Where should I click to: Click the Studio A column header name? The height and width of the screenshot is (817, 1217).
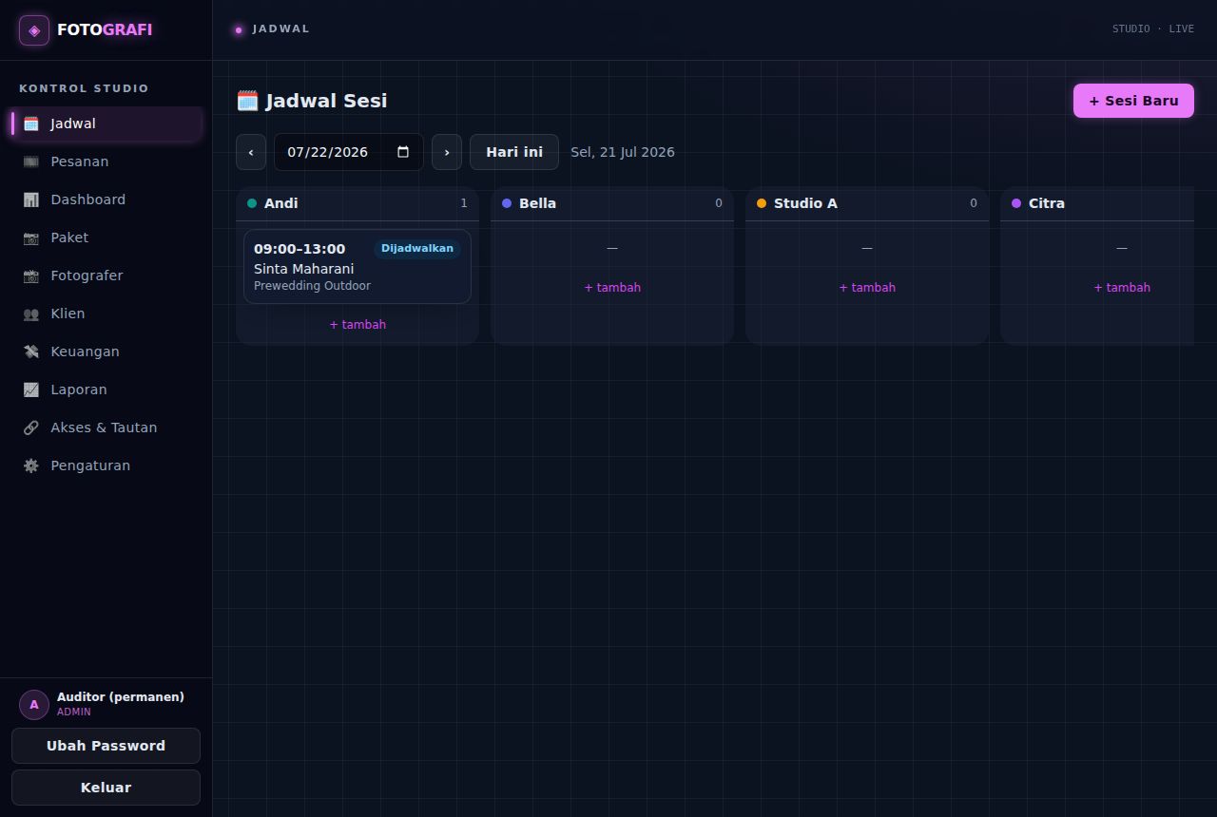coord(805,203)
